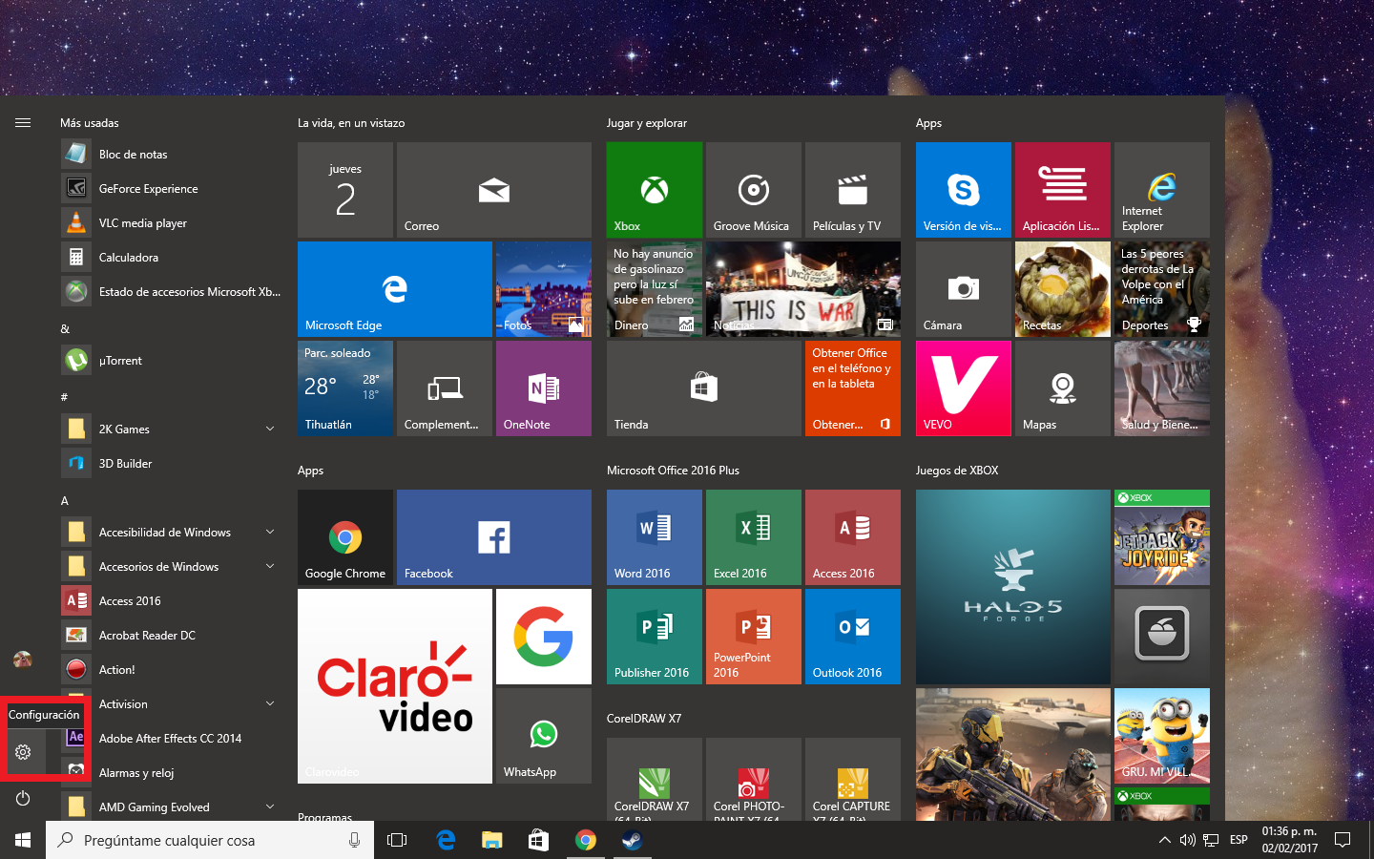The height and width of the screenshot is (859, 1374).
Task: Launch CorelDRAW X7 tile
Action: (655, 780)
